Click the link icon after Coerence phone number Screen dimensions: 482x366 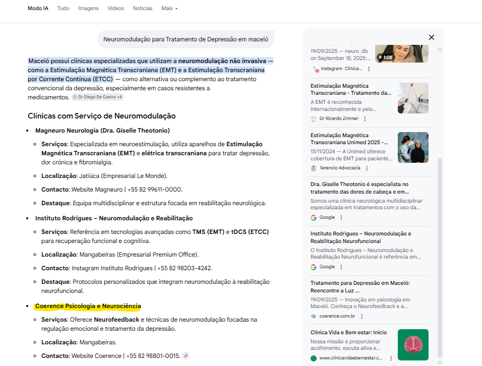point(186,356)
